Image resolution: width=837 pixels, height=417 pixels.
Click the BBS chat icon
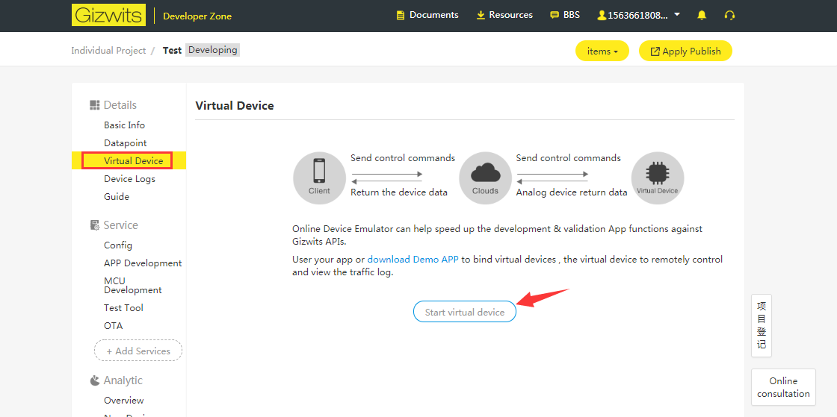555,15
